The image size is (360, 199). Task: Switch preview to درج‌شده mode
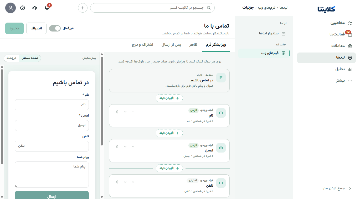(12, 58)
